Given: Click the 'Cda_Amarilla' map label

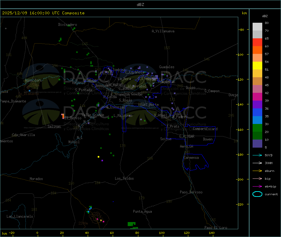Looking at the screenshot, I should (23, 135).
